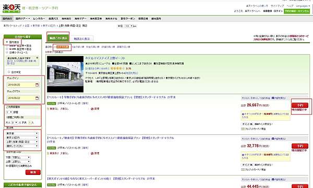Click the ヘルプ link at top
This screenshot has height=188, width=313.
(x=290, y=6)
